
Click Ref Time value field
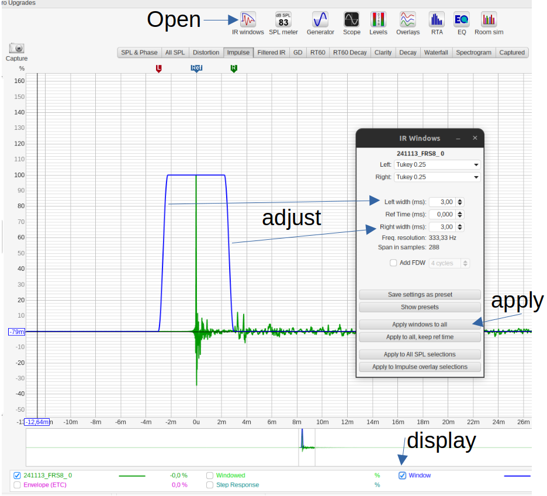click(x=442, y=215)
